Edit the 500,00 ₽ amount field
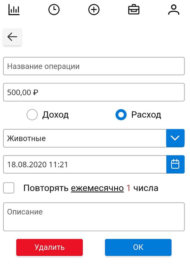 (94, 92)
